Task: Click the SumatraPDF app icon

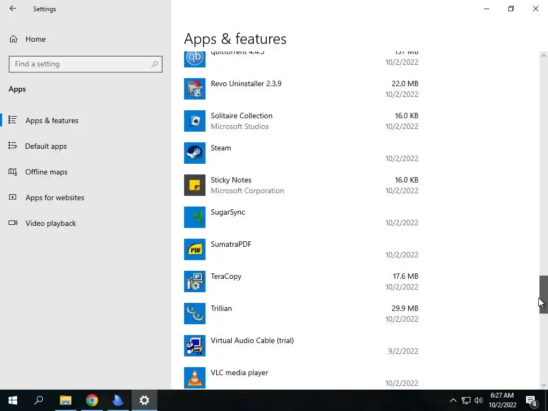Action: tap(195, 249)
